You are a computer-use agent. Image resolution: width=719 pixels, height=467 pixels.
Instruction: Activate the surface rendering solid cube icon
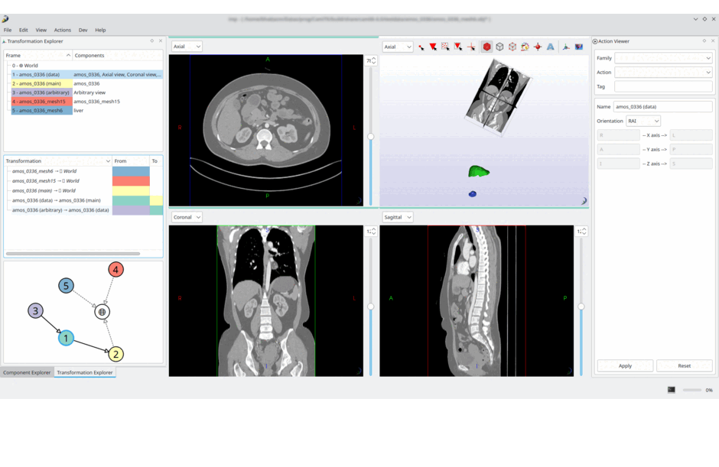click(x=486, y=47)
